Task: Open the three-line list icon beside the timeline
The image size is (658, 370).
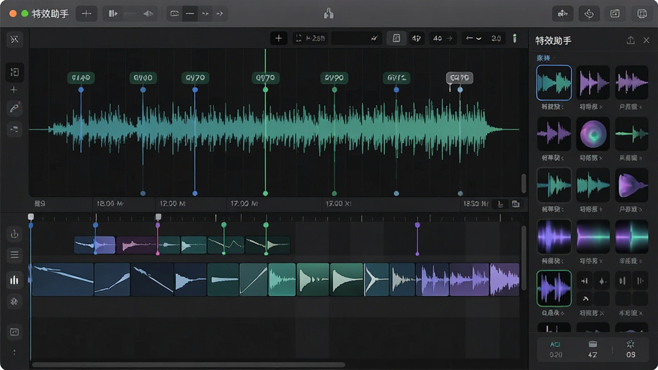Action: click(x=14, y=254)
